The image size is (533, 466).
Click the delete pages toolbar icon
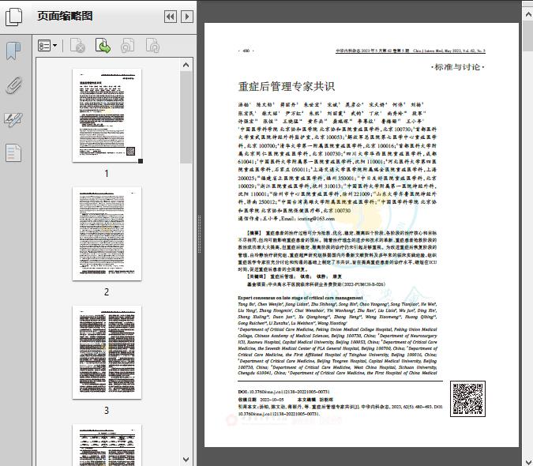[77, 46]
